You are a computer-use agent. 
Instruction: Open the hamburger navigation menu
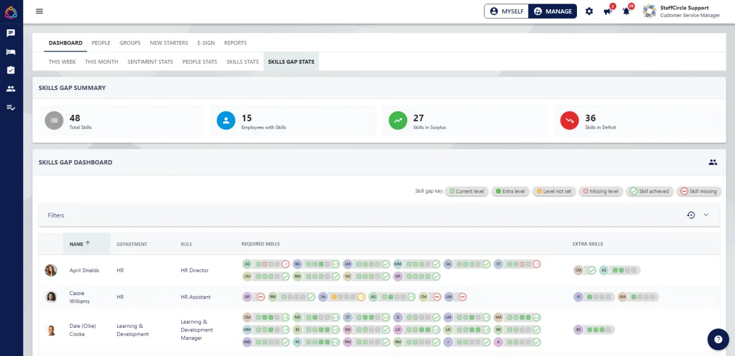pyautogui.click(x=39, y=11)
